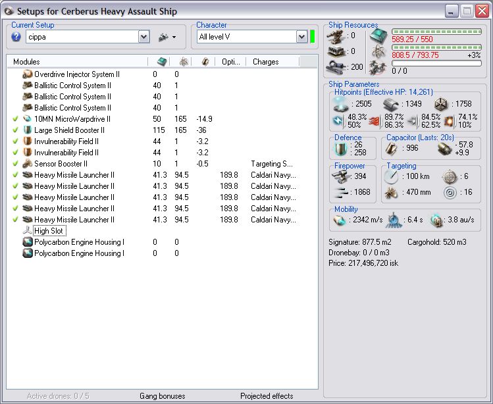Image resolution: width=493 pixels, height=404 pixels.
Task: Click the shield hitpoints icon
Action: click(x=340, y=103)
